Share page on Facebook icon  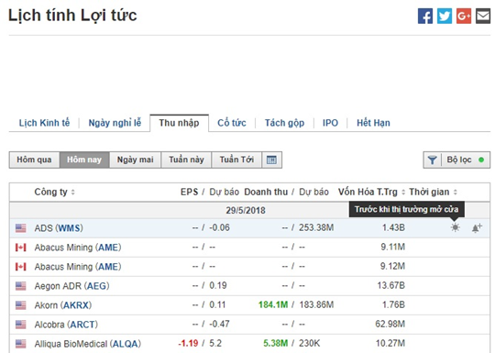coord(425,16)
